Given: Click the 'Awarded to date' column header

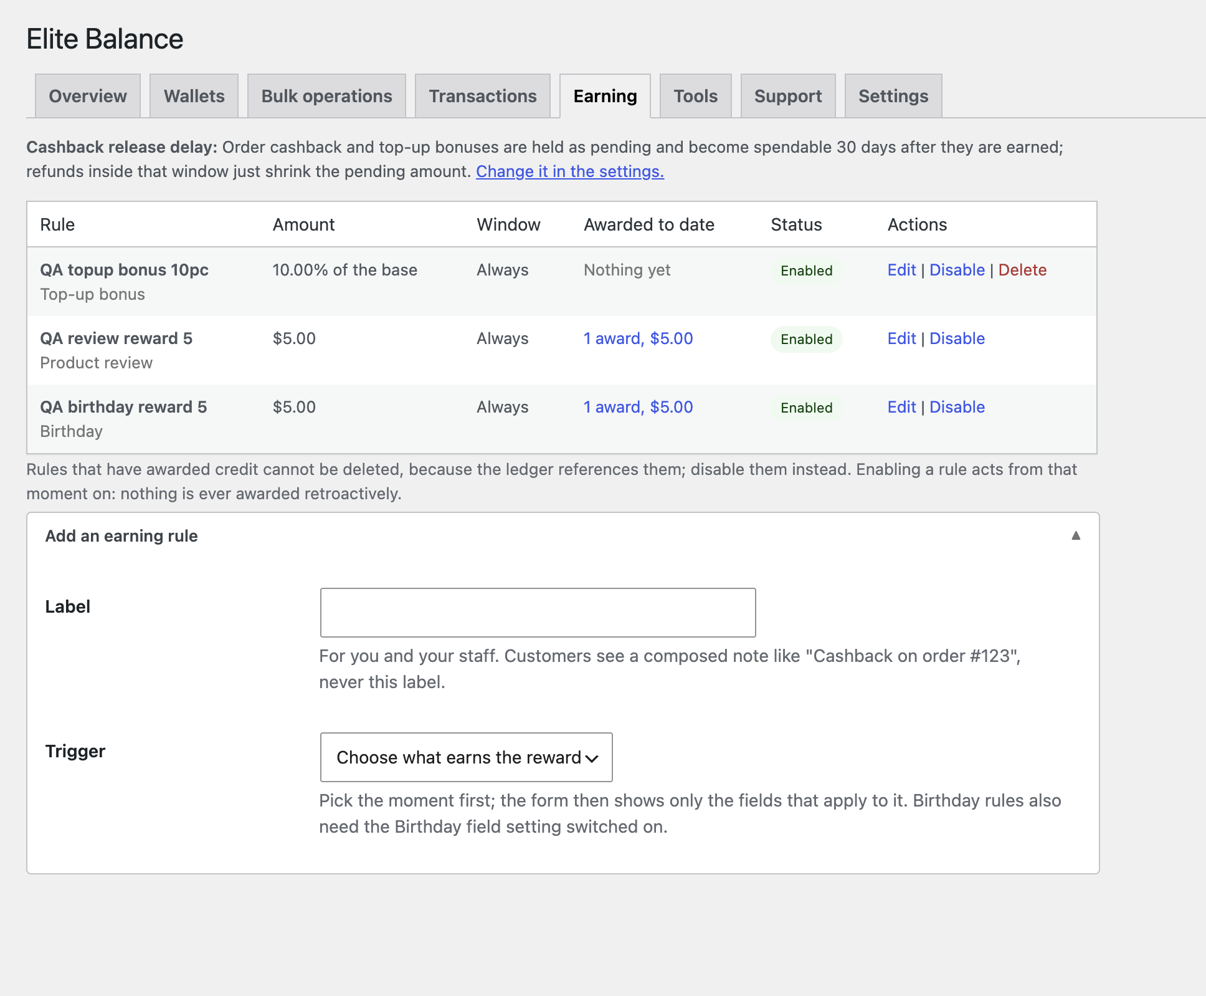Looking at the screenshot, I should coord(648,224).
